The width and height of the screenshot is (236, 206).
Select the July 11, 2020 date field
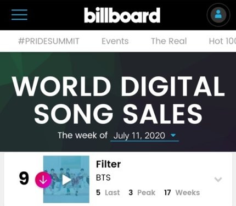(x=144, y=136)
